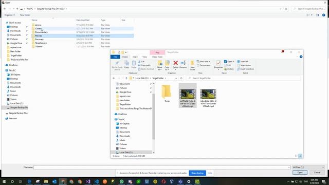Click Pin to Quick access in the ribbon
Viewport: 329px width, 185px height.
point(117,65)
